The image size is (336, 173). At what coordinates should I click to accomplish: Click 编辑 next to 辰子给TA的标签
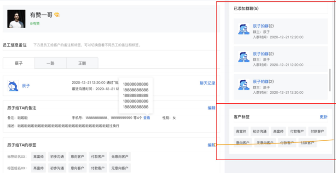click(x=212, y=145)
